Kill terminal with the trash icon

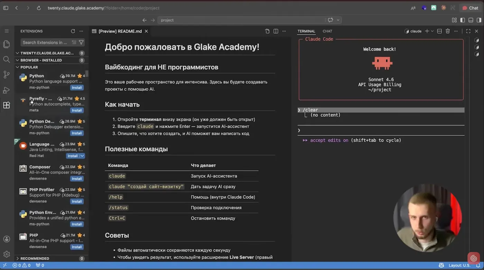tap(448, 31)
